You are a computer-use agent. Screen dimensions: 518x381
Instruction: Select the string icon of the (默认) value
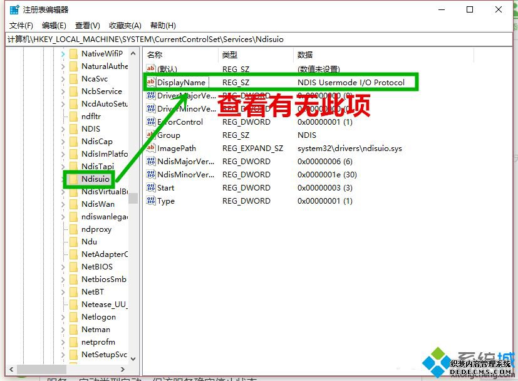151,69
